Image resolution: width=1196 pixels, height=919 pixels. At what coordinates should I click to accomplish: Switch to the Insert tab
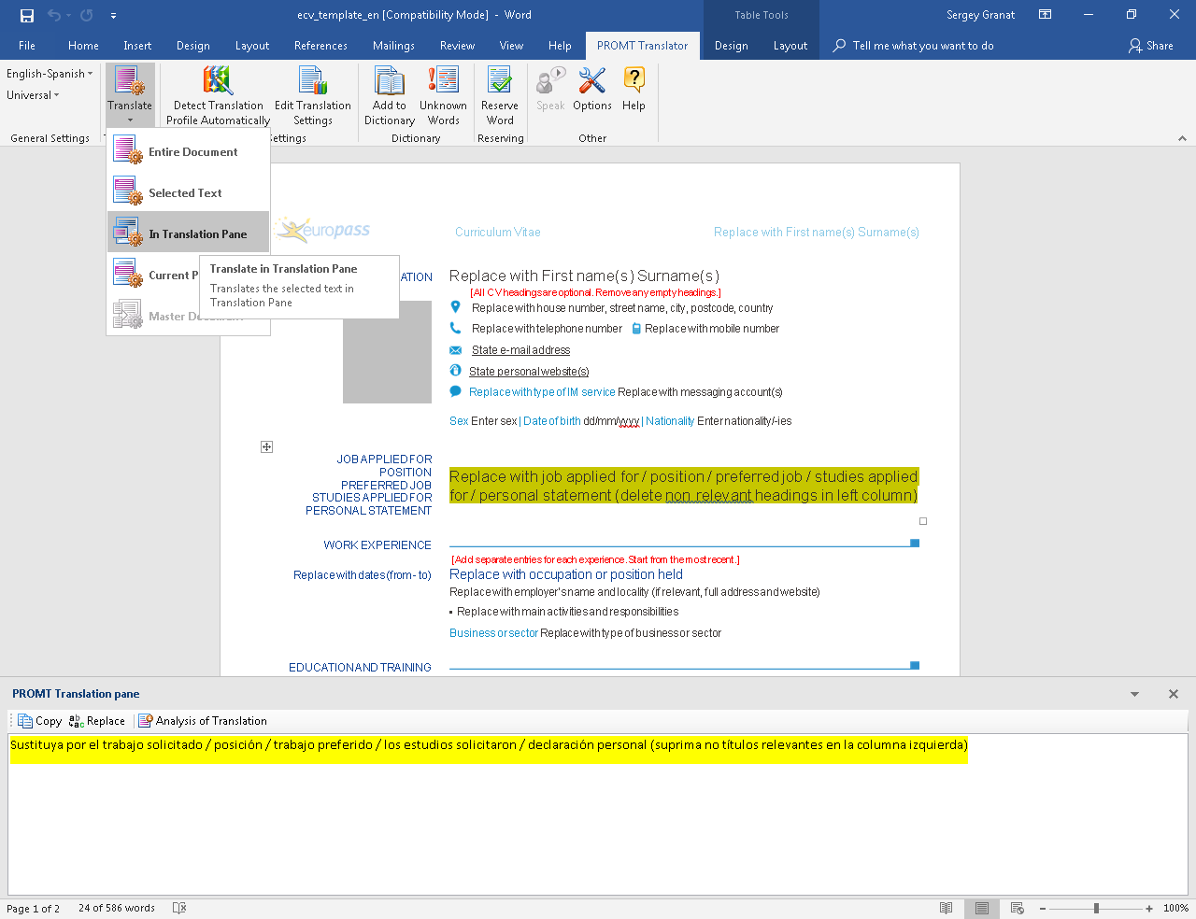[x=137, y=45]
